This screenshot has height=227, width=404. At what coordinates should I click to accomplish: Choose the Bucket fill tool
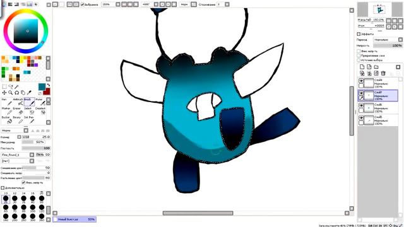(7, 120)
